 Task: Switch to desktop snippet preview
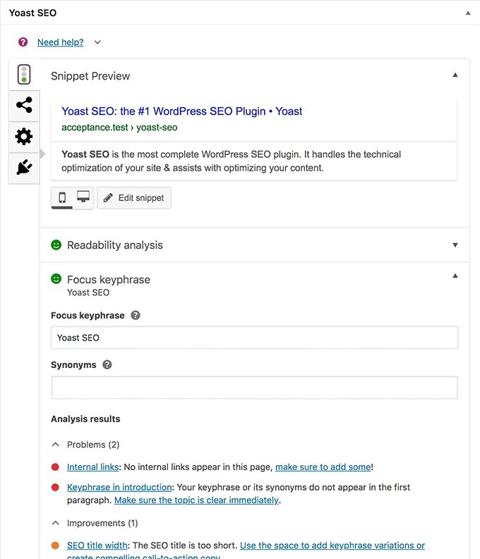[83, 197]
